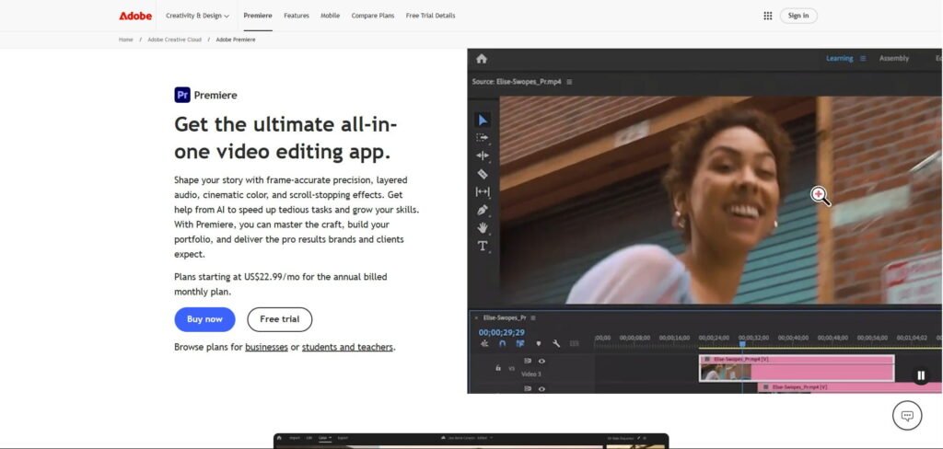
Task: Follow the students and teachers link
Action: pos(347,347)
